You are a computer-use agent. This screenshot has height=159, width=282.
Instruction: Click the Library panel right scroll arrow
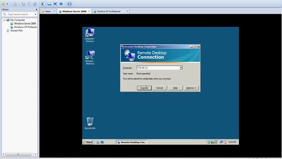[35, 154]
